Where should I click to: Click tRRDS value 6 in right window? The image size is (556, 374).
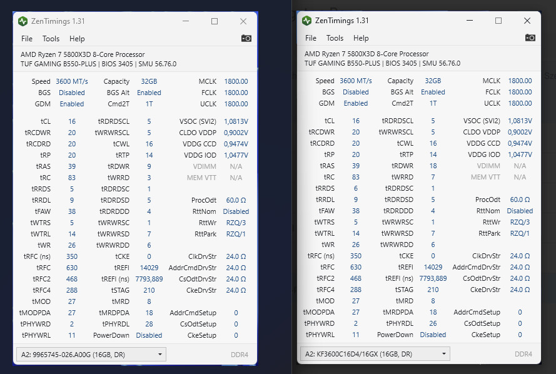pos(356,188)
